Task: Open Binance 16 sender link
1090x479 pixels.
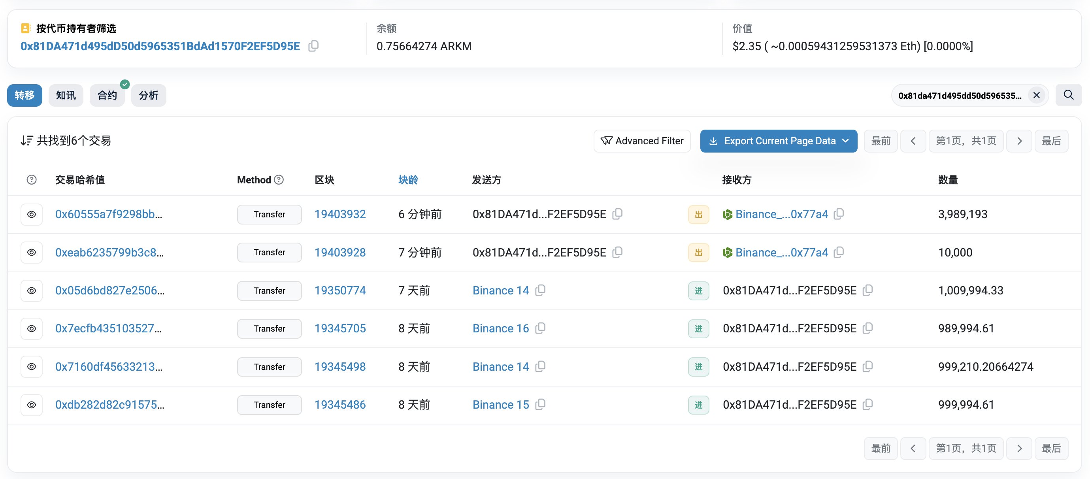Action: (x=501, y=329)
